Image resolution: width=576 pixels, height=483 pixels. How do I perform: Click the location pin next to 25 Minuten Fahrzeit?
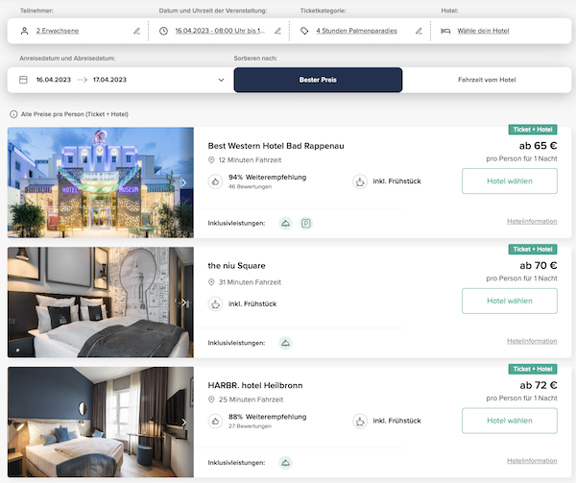coord(211,399)
